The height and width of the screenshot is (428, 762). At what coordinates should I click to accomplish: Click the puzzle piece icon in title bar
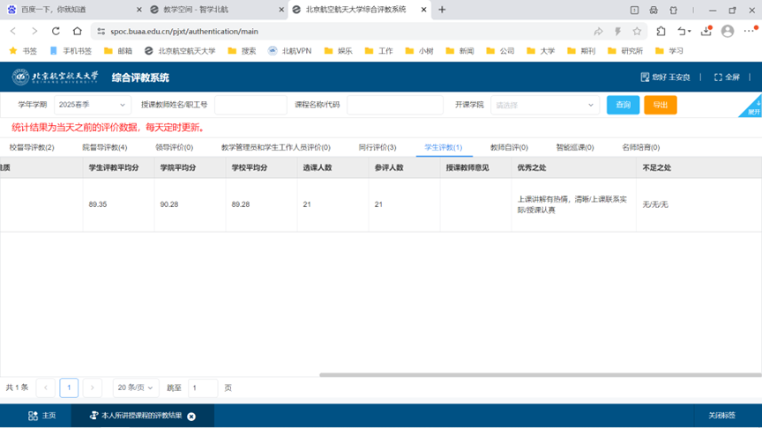pos(673,10)
